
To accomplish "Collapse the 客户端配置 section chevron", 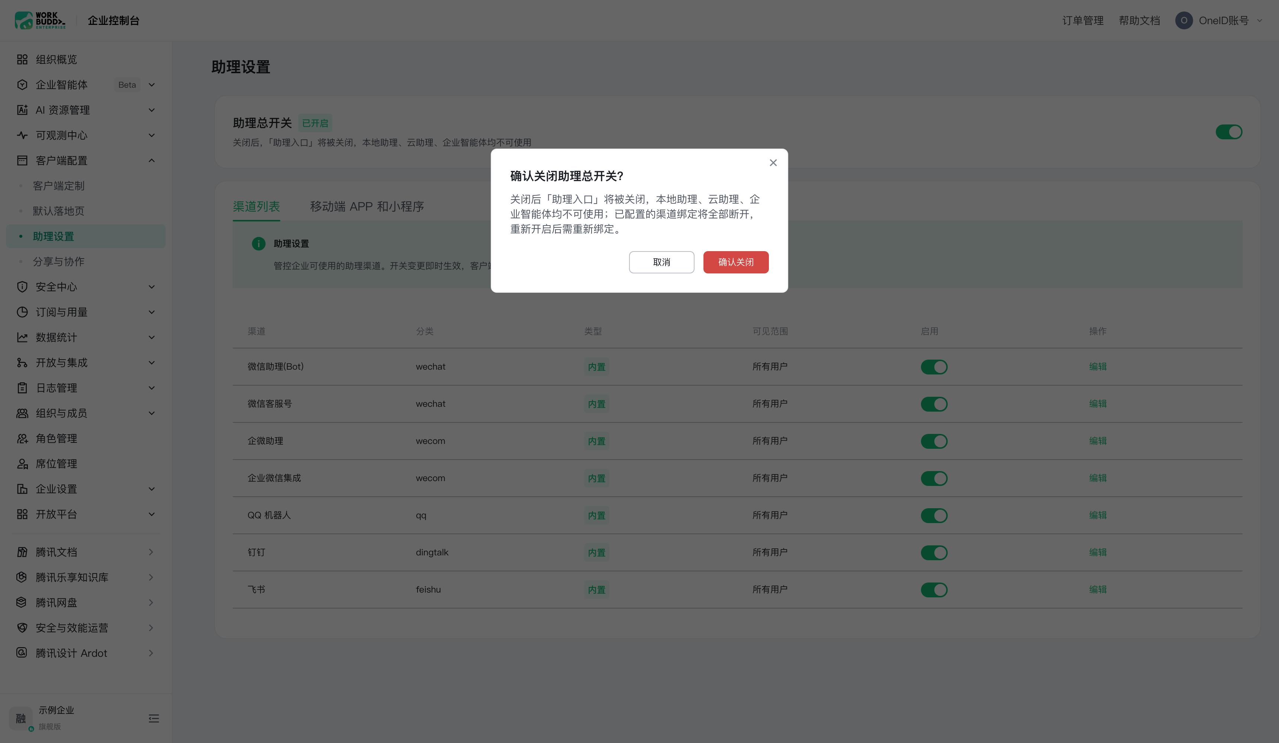I will pos(152,161).
